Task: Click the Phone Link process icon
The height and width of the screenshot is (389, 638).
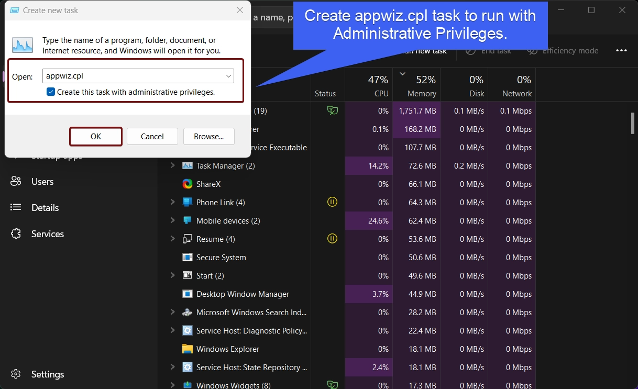Action: point(188,202)
